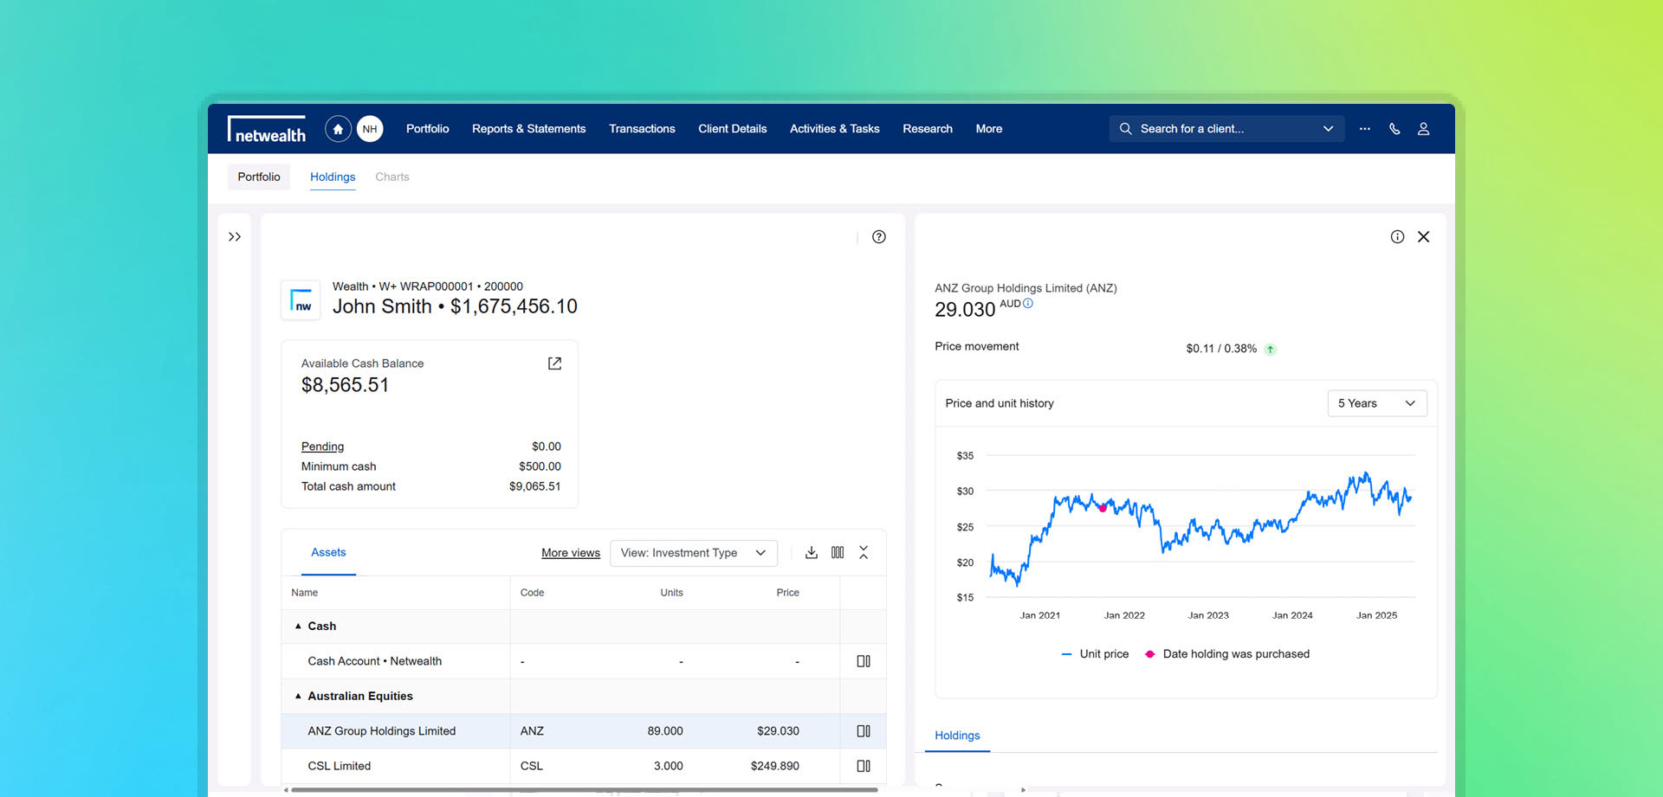The width and height of the screenshot is (1663, 797).
Task: Click the AUD currency info icon
Action: 1028,304
